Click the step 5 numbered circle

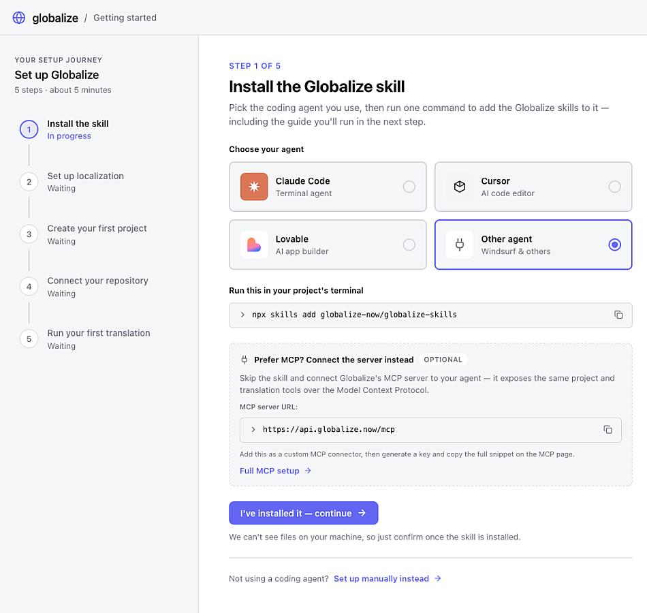(x=29, y=339)
